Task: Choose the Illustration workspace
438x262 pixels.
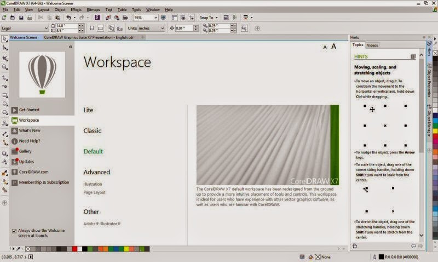Action: coord(93,184)
